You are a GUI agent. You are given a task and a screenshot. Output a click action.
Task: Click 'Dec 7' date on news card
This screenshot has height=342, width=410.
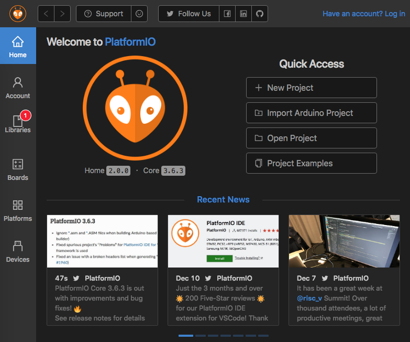[x=306, y=278]
